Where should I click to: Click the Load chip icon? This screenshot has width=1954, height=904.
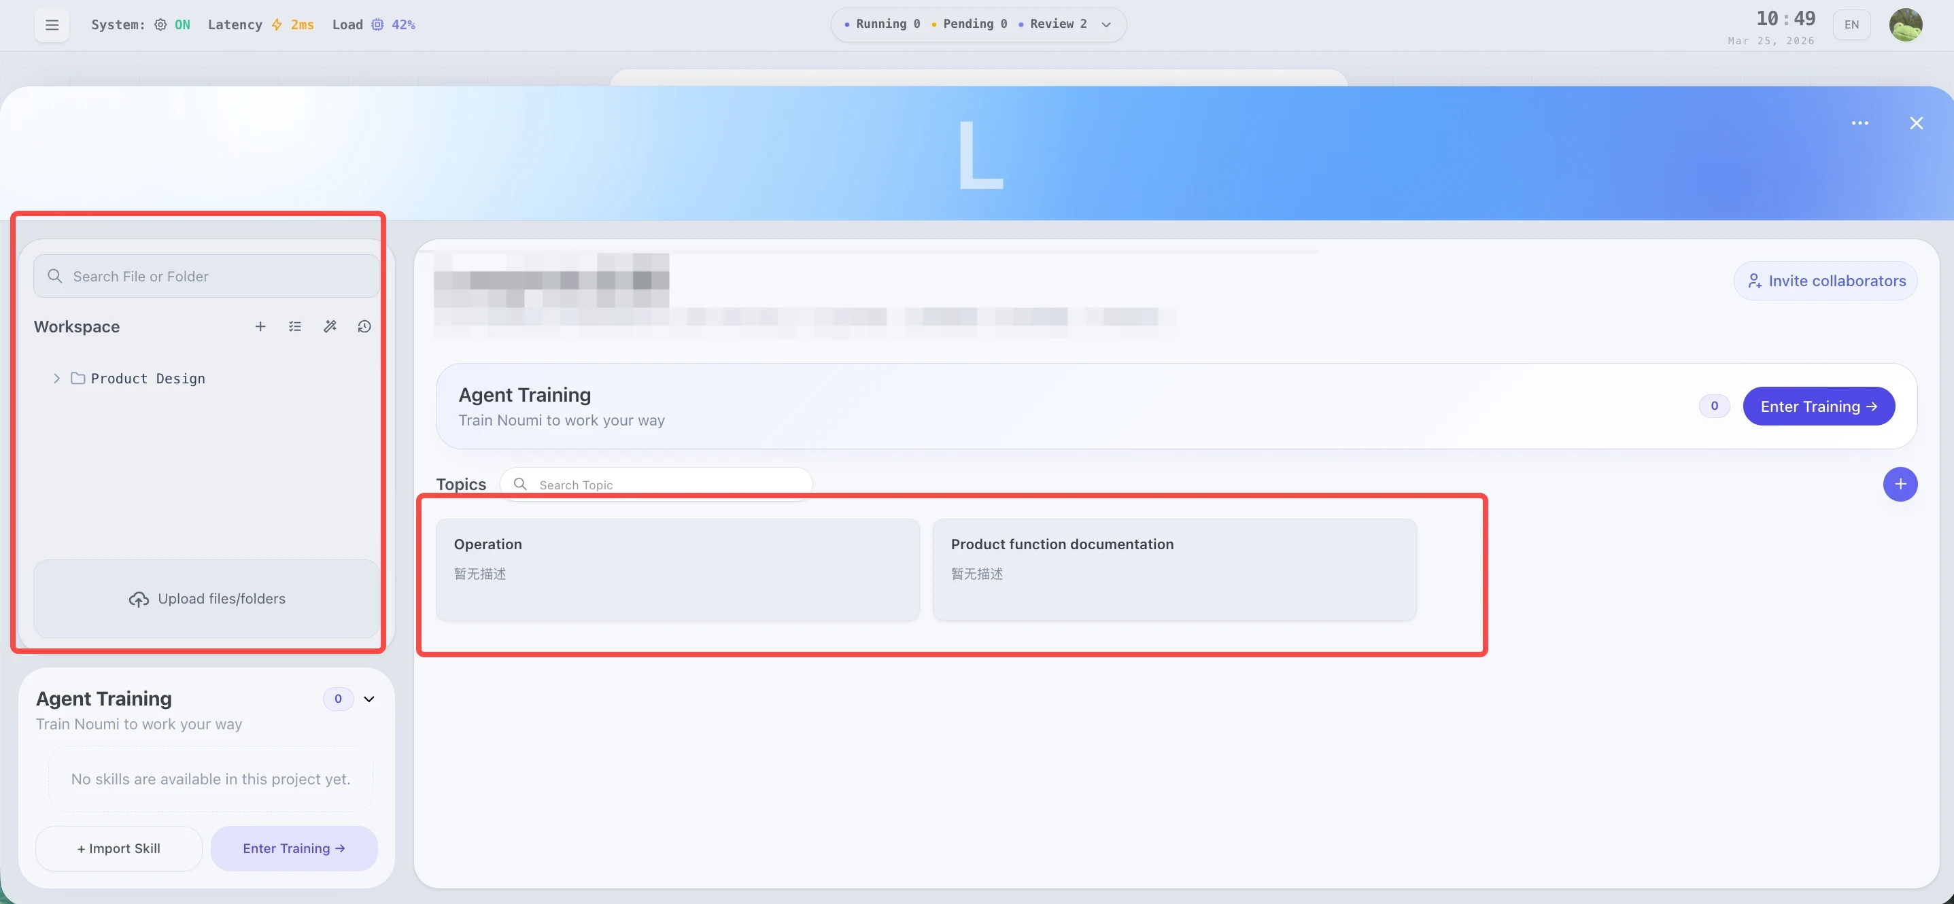pos(377,25)
